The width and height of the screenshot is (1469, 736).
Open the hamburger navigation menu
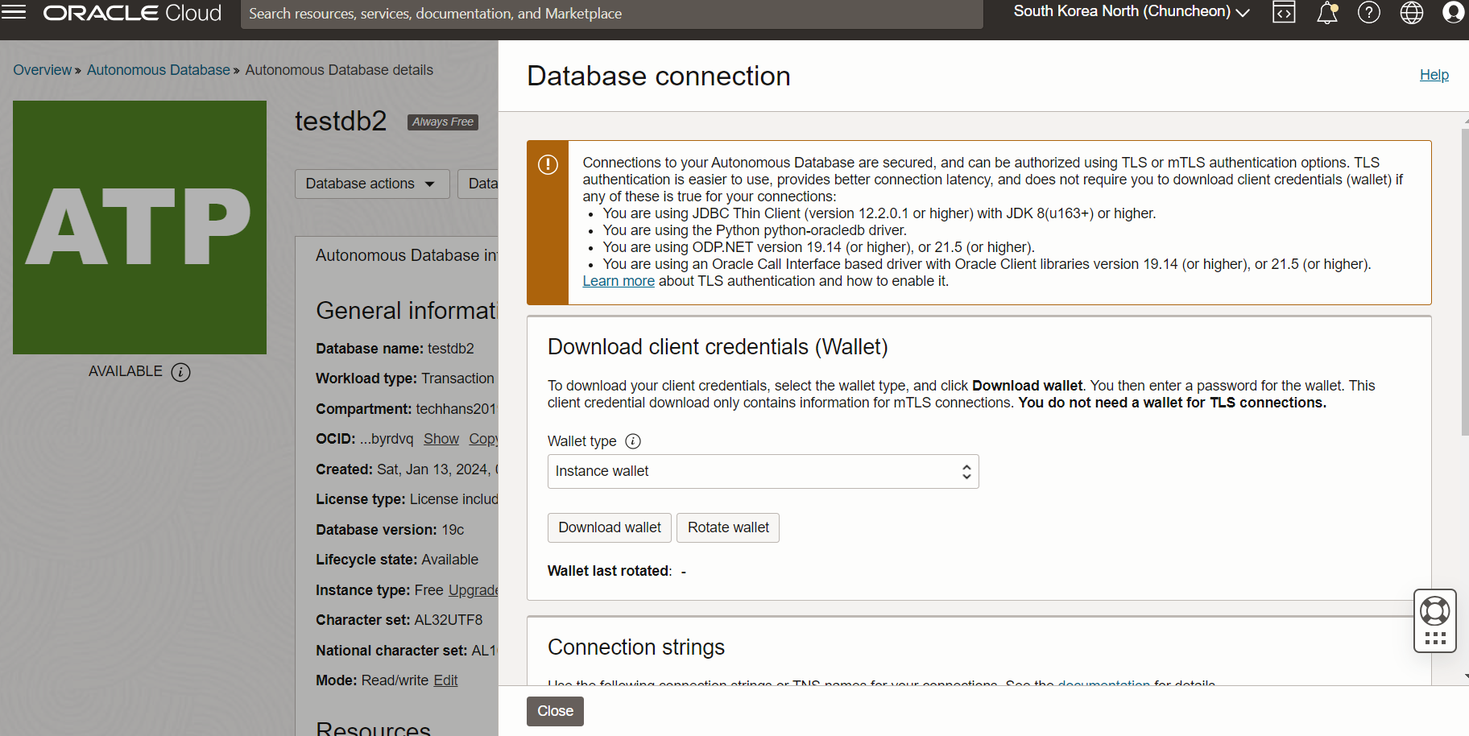coord(14,12)
